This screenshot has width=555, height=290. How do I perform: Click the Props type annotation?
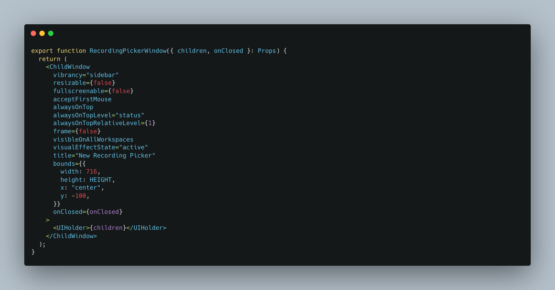pos(267,51)
